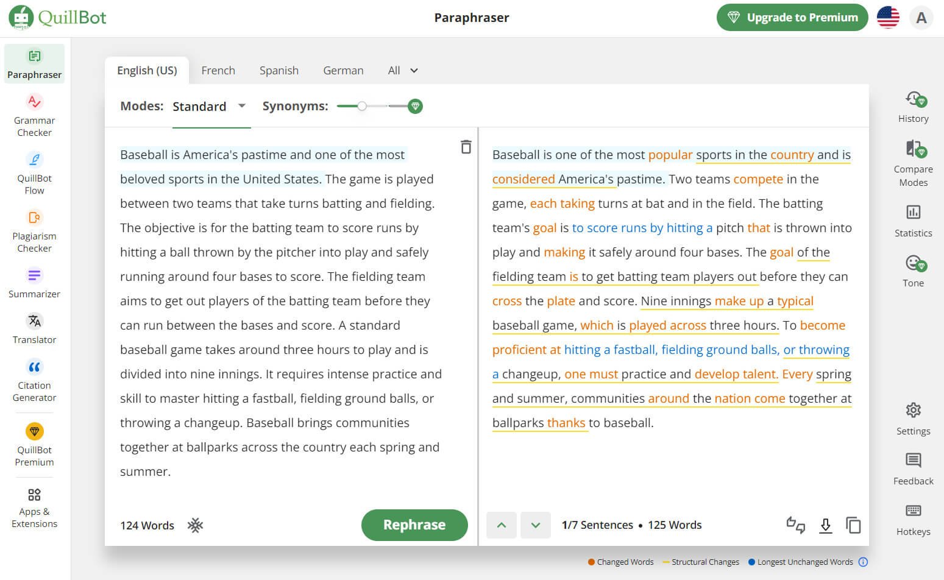Click the green Rephrase button
944x580 pixels.
(x=414, y=525)
